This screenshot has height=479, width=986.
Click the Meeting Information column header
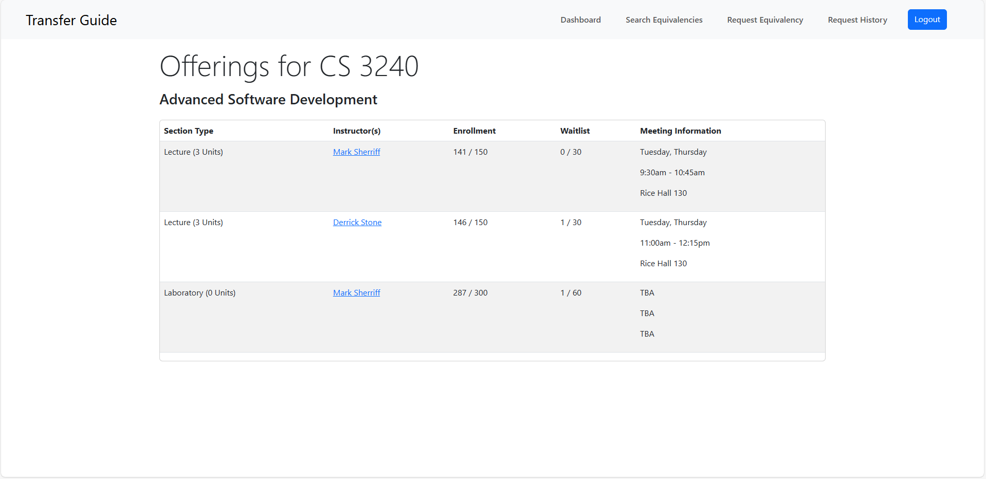[x=680, y=131]
